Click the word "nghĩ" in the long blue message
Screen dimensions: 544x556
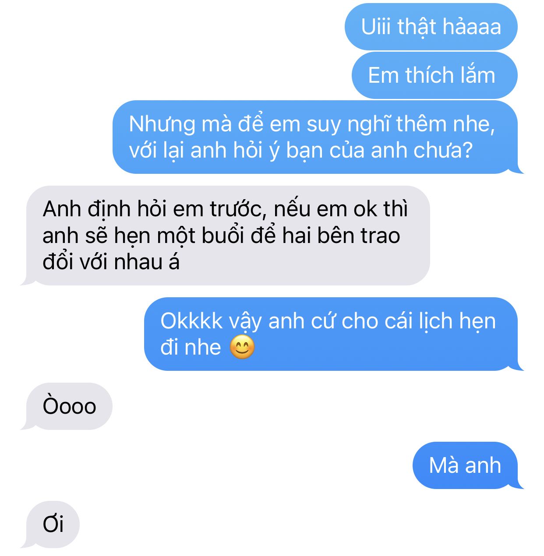point(369,124)
